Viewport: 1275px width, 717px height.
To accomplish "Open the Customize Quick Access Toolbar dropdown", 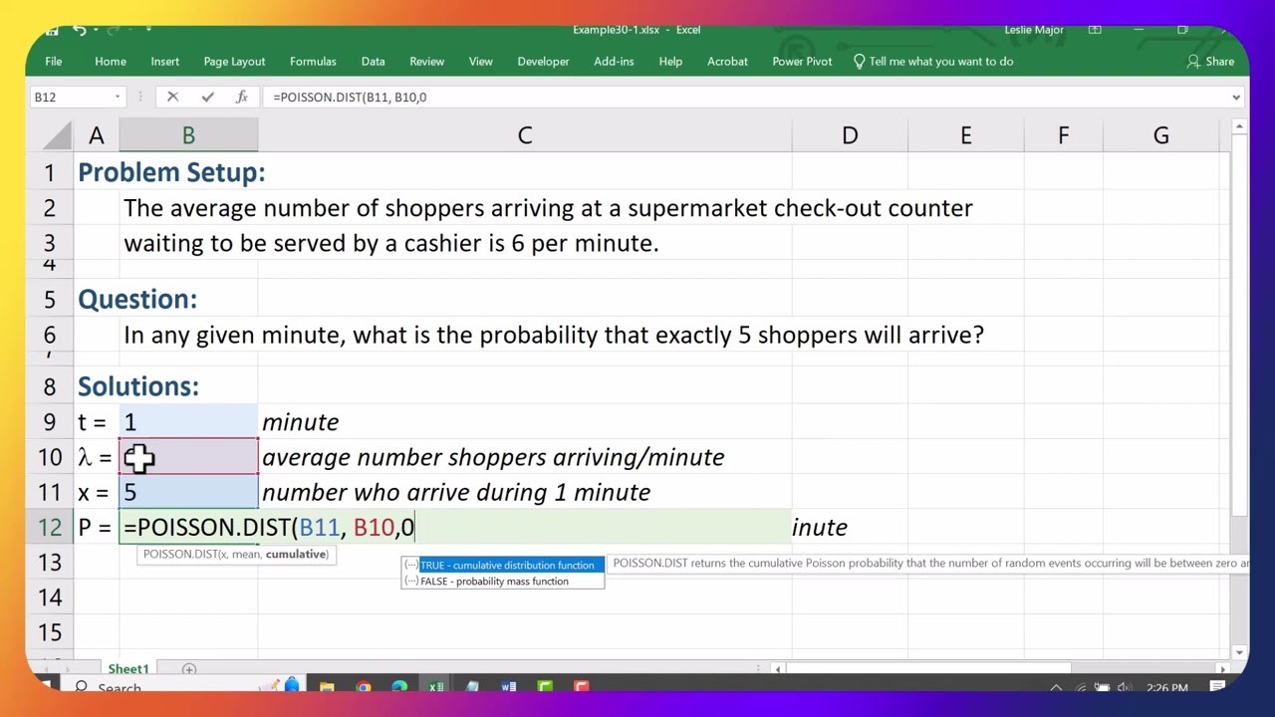I will point(149,30).
